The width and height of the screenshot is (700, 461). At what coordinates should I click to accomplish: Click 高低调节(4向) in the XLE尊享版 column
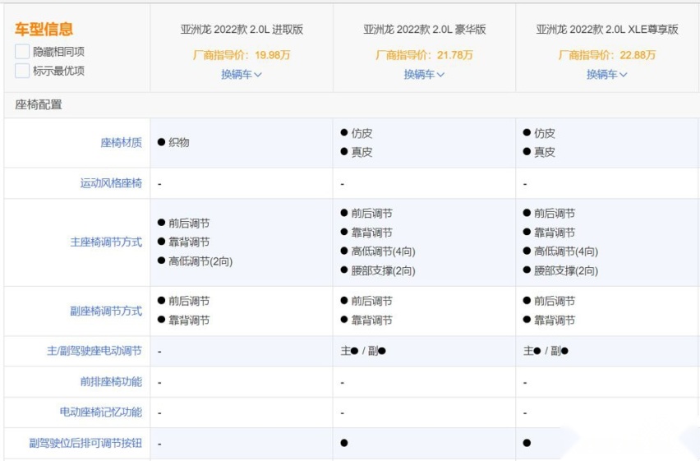566,251
